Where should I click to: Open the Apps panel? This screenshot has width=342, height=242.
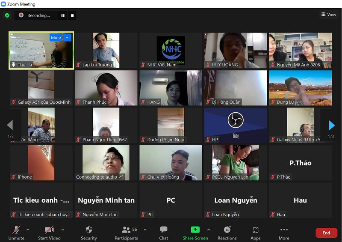coord(256,233)
